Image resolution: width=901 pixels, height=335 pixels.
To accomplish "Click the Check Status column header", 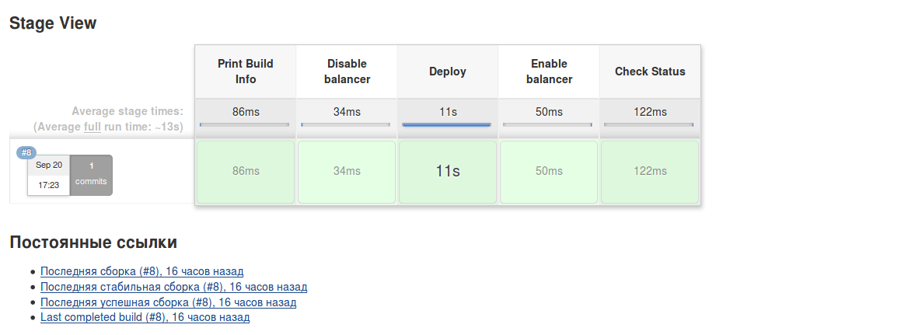I will click(650, 72).
